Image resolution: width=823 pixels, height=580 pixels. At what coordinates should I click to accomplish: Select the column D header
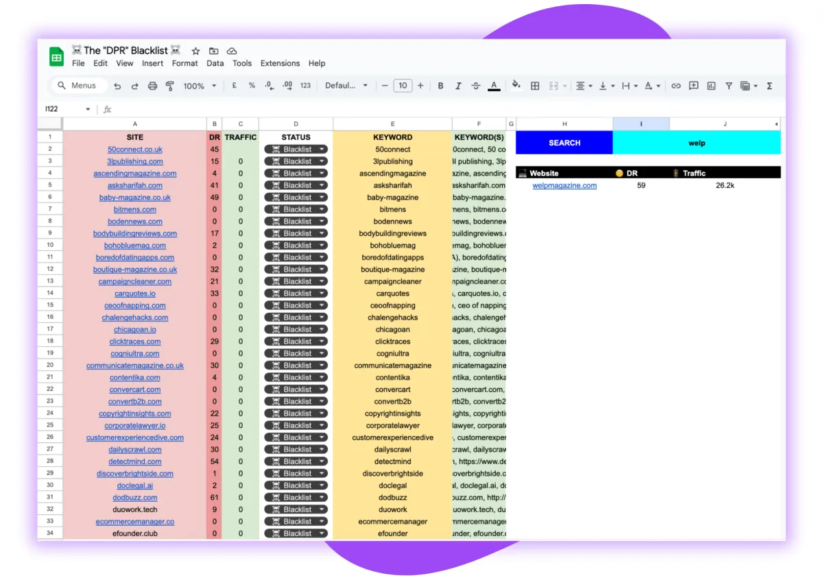(296, 124)
